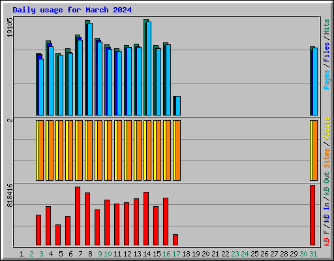334x261 pixels.
Task: Select day 6 on the x-axis
Action: (x=70, y=254)
